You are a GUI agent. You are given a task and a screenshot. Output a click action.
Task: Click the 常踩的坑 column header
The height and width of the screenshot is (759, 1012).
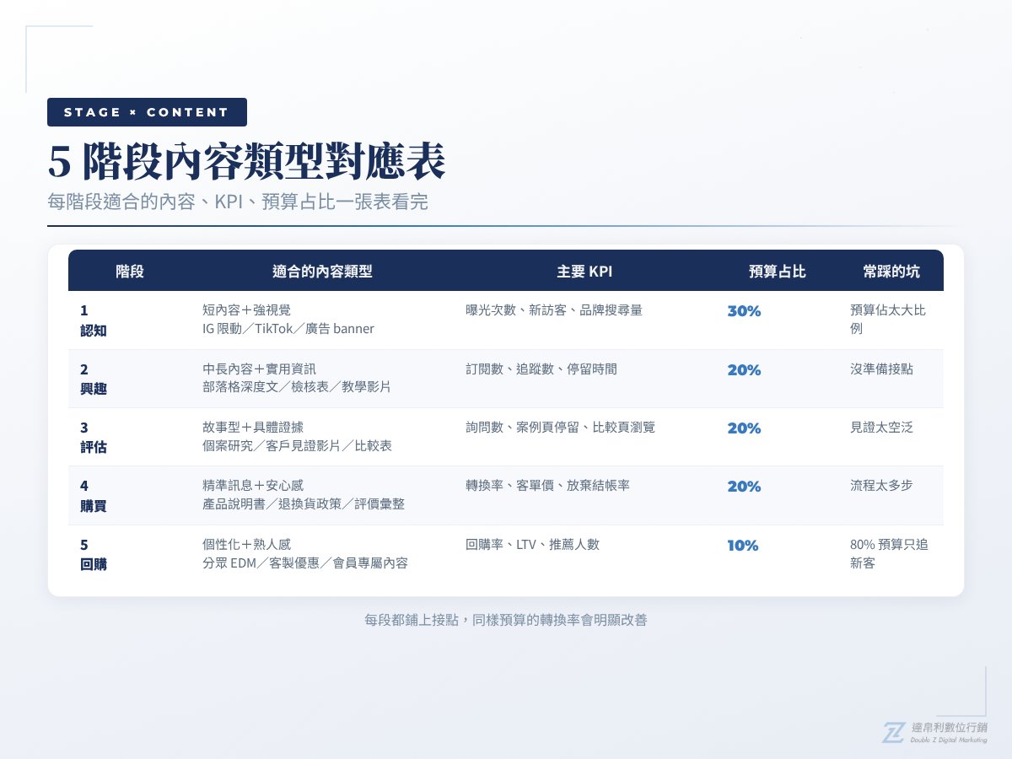(x=891, y=272)
